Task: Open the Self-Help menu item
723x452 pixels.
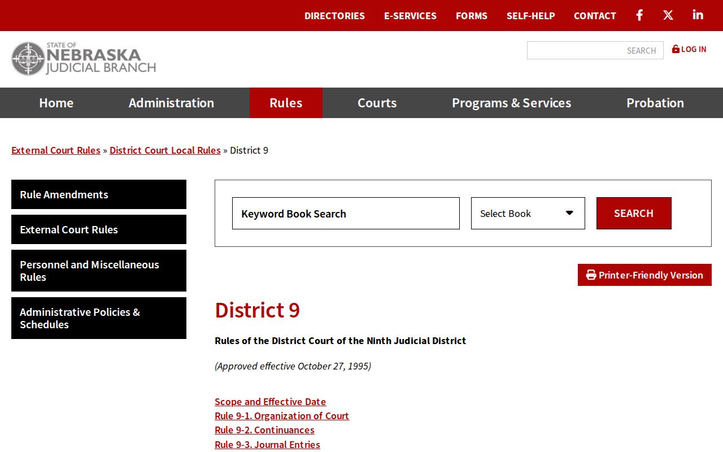Action: pos(531,16)
